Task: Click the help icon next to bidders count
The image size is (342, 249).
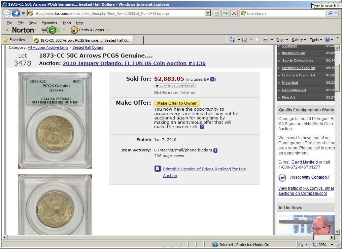Action: (x=215, y=150)
